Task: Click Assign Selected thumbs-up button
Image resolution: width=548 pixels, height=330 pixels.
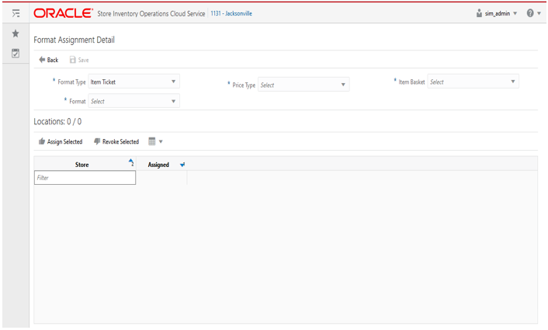Action: [x=61, y=141]
